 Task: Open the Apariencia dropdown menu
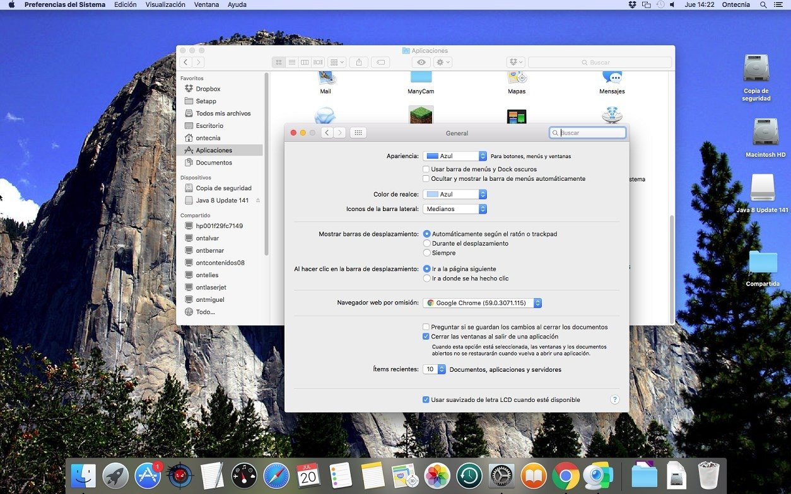point(455,156)
